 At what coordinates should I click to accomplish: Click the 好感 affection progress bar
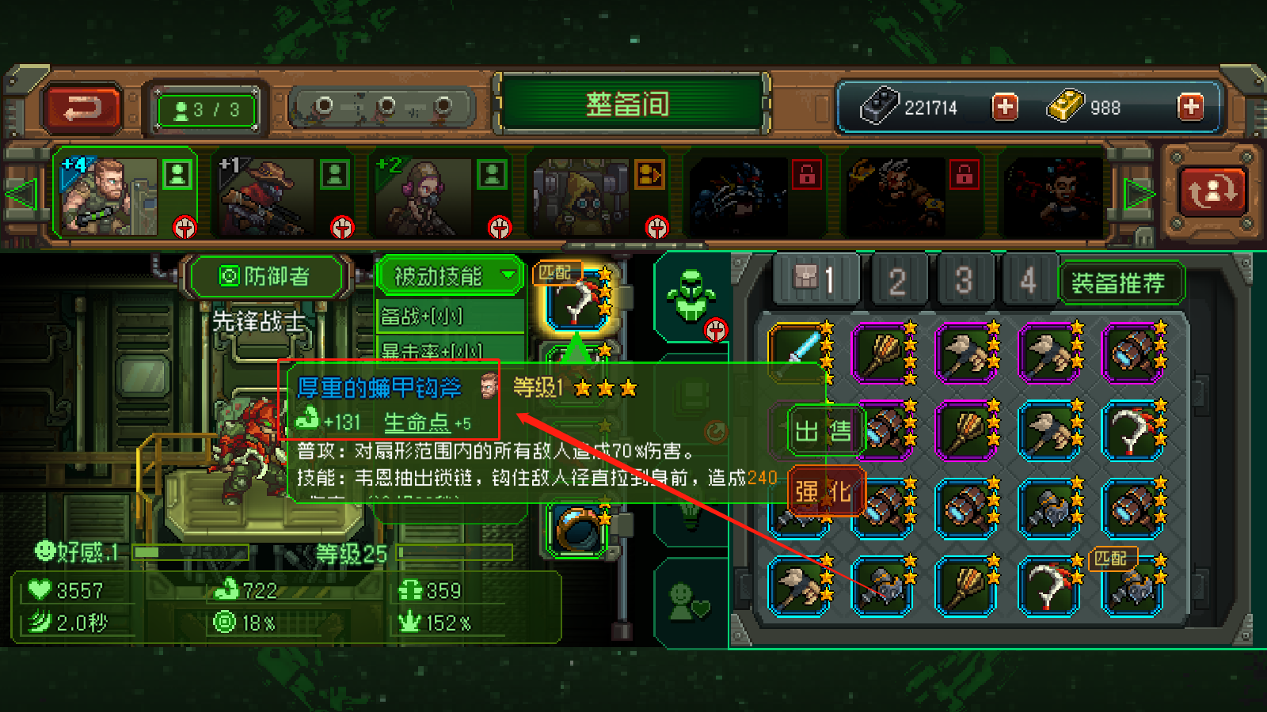pos(191,552)
